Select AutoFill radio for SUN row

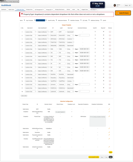pyautogui.click(x=95, y=71)
